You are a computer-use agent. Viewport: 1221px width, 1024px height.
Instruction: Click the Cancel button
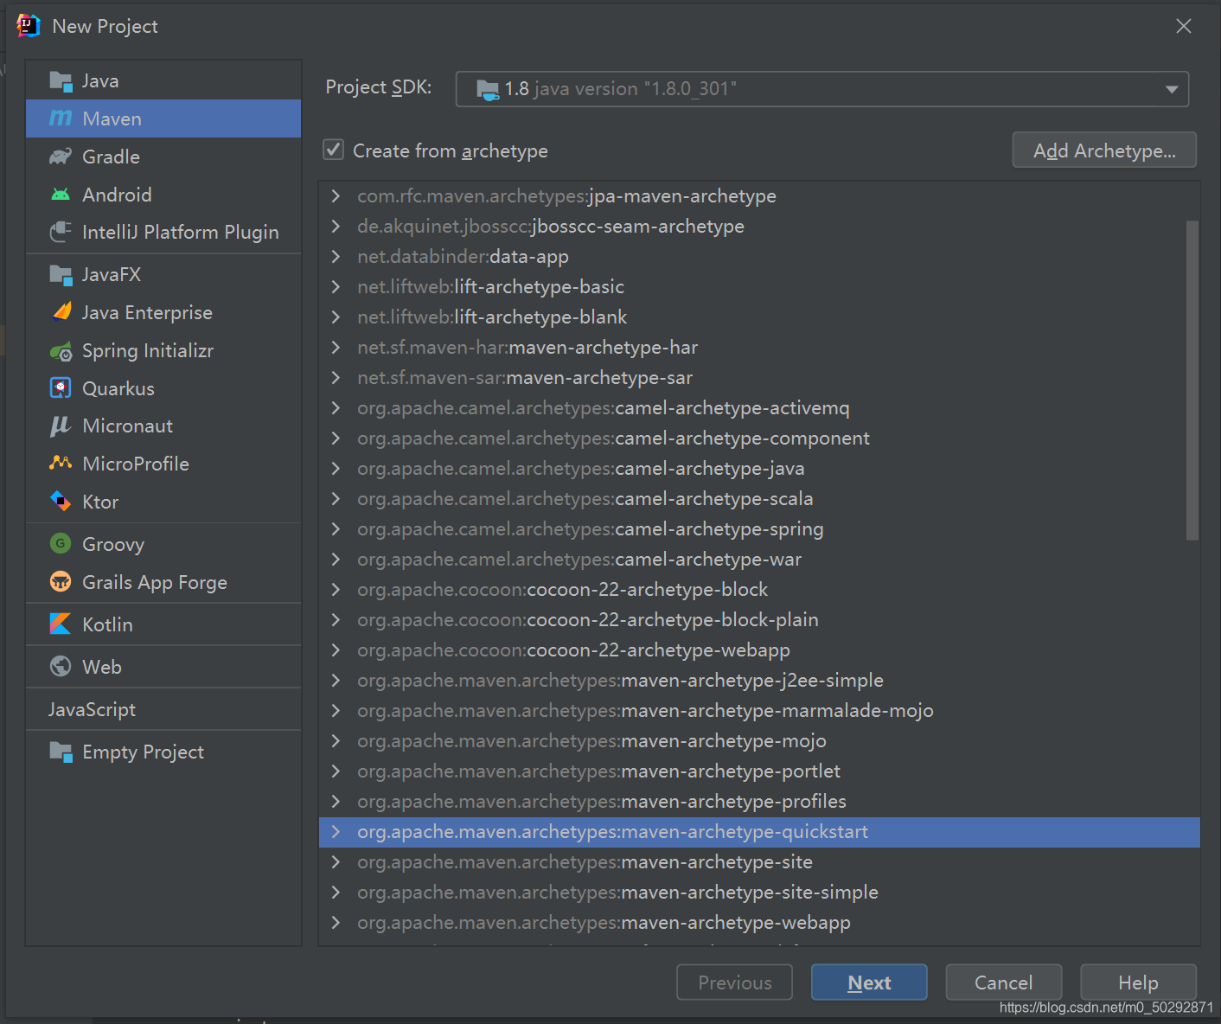point(1003,982)
